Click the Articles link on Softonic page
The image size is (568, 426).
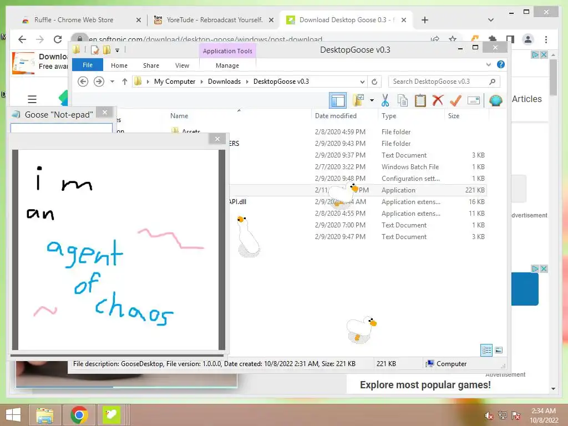(x=527, y=99)
